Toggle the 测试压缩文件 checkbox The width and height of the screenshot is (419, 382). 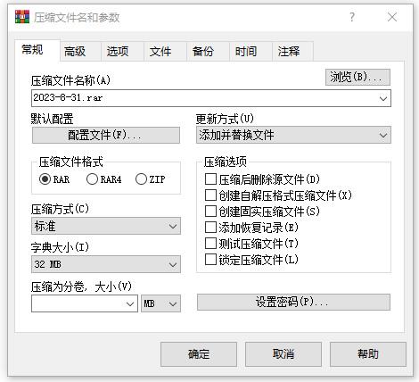point(210,244)
